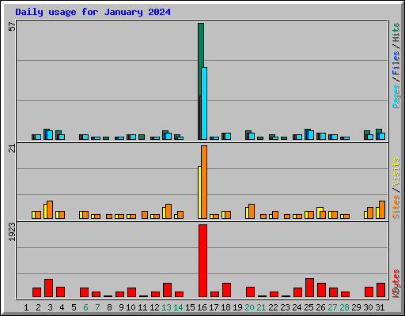Click the red KBytes bar on day 25
405x316 pixels.
coord(309,288)
